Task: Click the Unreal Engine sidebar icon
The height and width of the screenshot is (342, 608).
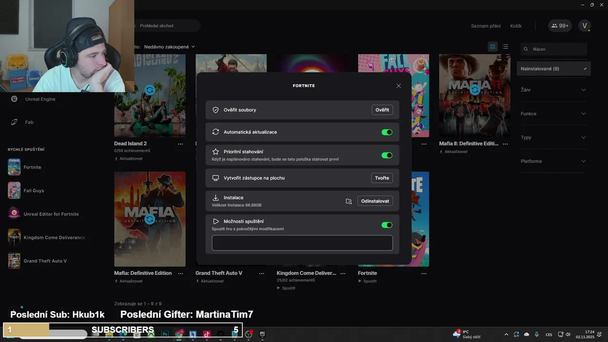Action: (x=14, y=99)
